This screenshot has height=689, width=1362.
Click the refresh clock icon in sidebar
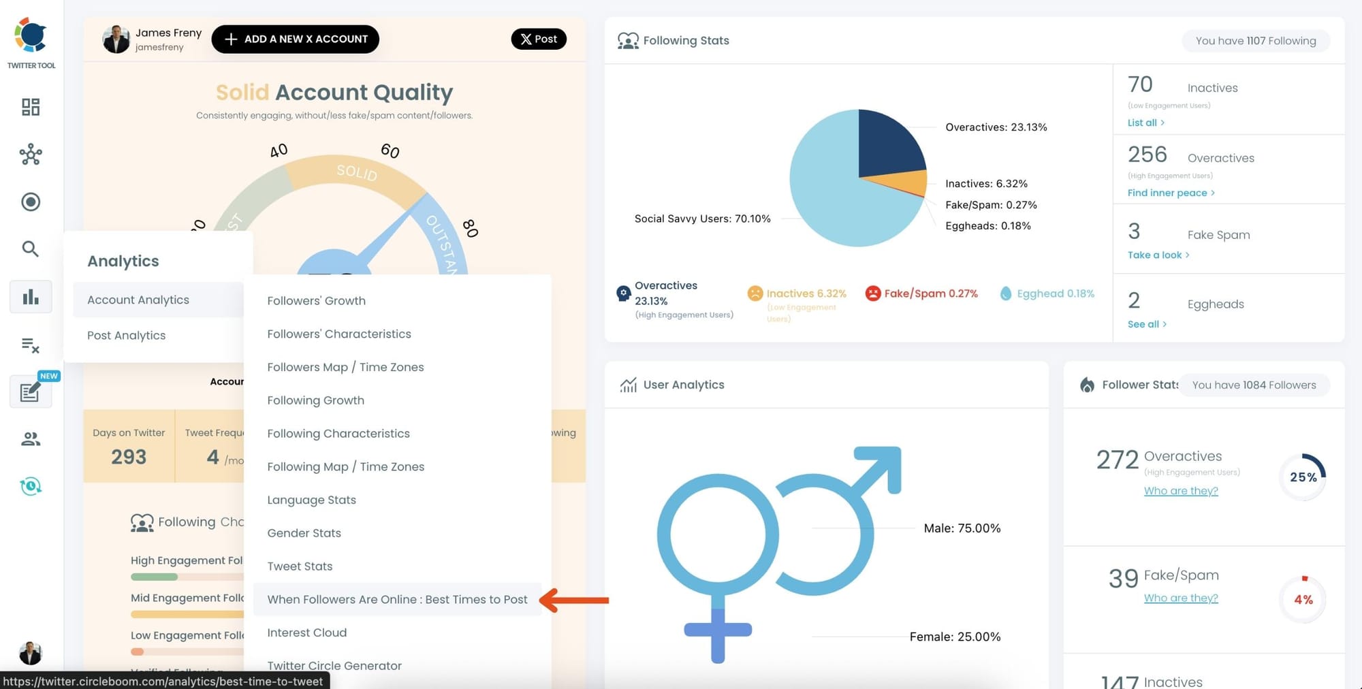(30, 485)
